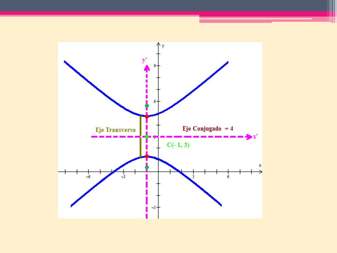Click the magenta y' axis arrowhead
The height and width of the screenshot is (253, 337).
point(147,68)
